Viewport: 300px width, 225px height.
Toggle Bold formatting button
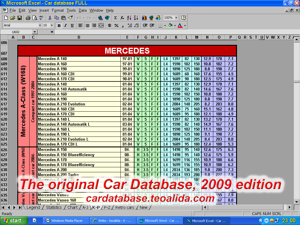coord(59,25)
